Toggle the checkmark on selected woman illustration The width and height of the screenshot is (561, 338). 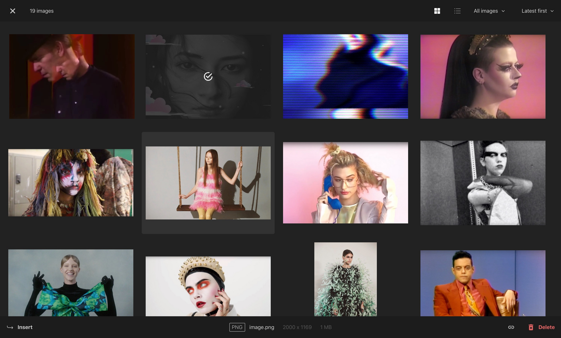pos(208,77)
